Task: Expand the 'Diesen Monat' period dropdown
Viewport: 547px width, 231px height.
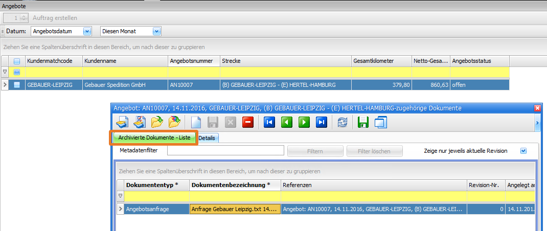Action: point(156,32)
